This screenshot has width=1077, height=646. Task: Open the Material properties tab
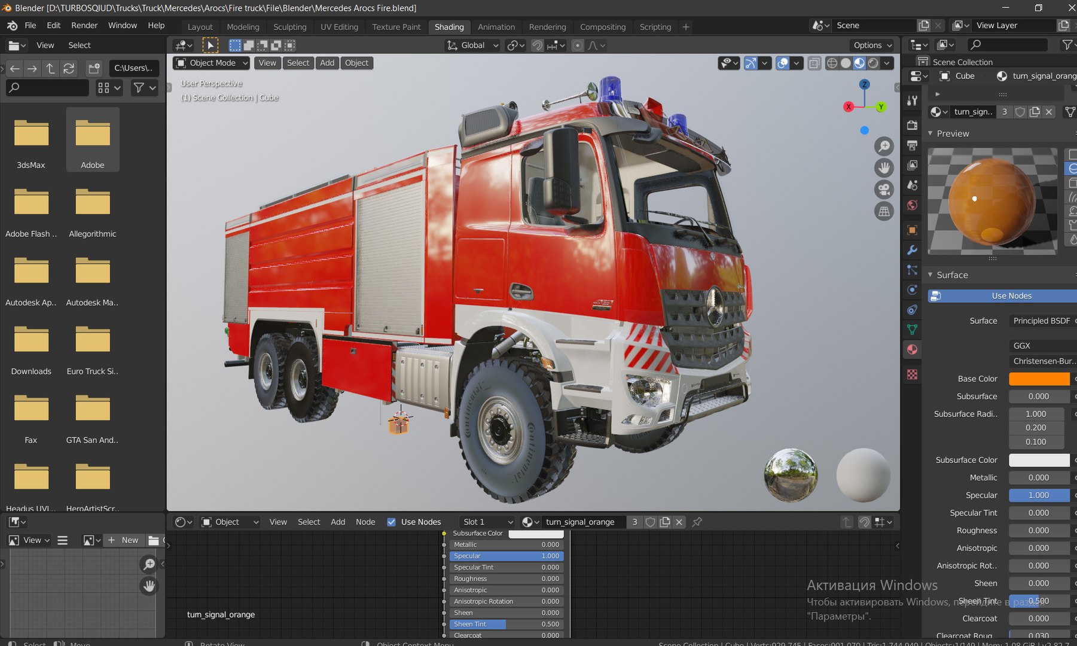pyautogui.click(x=912, y=350)
